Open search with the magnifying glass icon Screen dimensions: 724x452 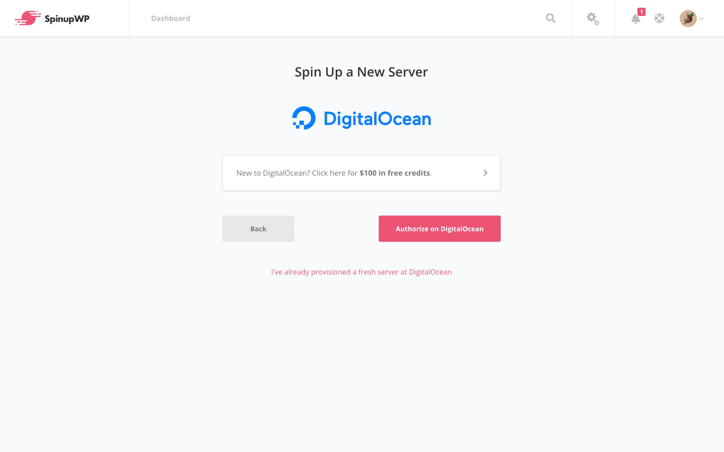coord(551,18)
